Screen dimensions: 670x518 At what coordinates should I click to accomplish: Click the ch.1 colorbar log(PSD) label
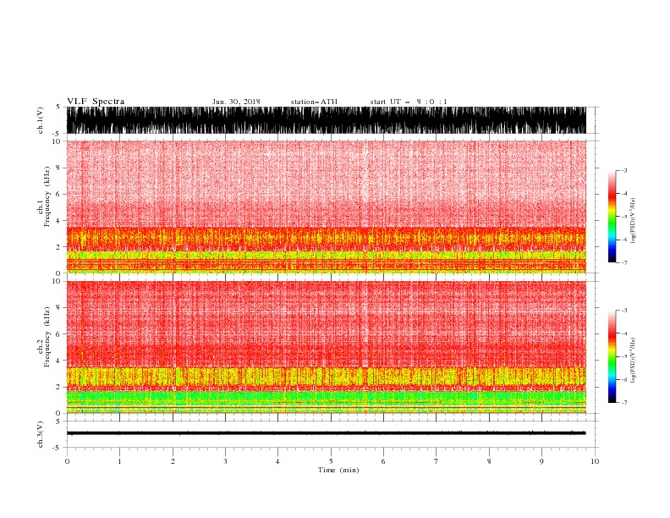click(634, 221)
